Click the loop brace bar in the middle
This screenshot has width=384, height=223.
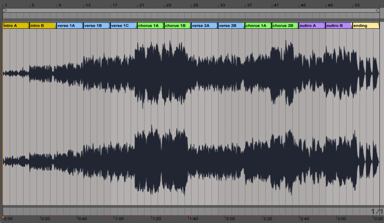[191, 10]
